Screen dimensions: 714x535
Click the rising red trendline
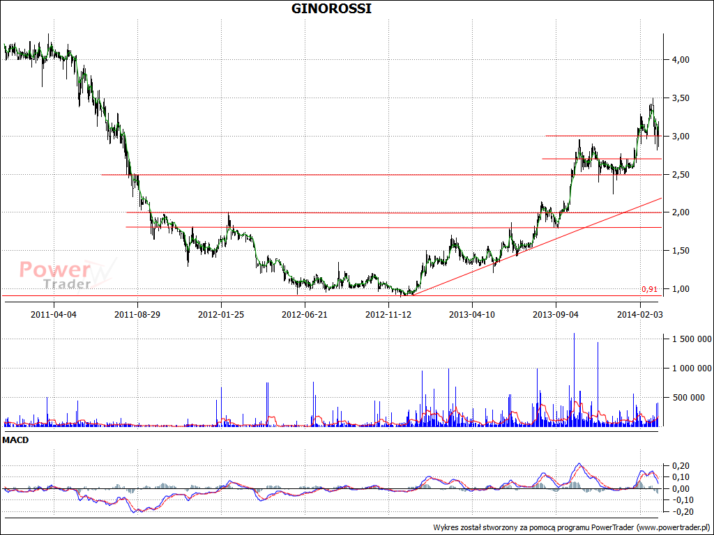(538, 247)
